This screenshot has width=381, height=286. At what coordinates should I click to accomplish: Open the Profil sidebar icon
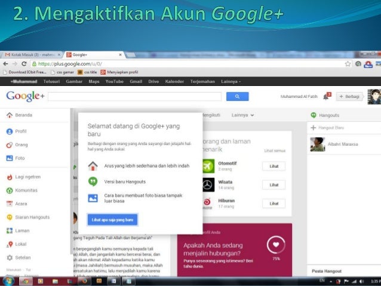pos(10,131)
